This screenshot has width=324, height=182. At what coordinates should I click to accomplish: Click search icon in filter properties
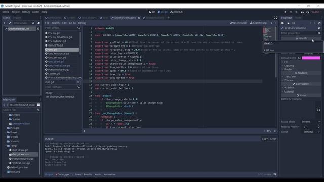tap(319, 33)
